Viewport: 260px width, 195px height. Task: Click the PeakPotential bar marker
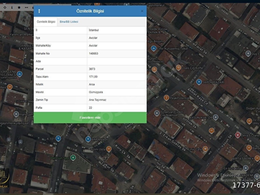click(166, 97)
